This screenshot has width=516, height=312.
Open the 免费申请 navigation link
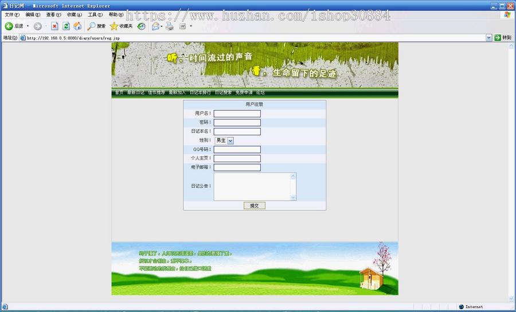(244, 92)
